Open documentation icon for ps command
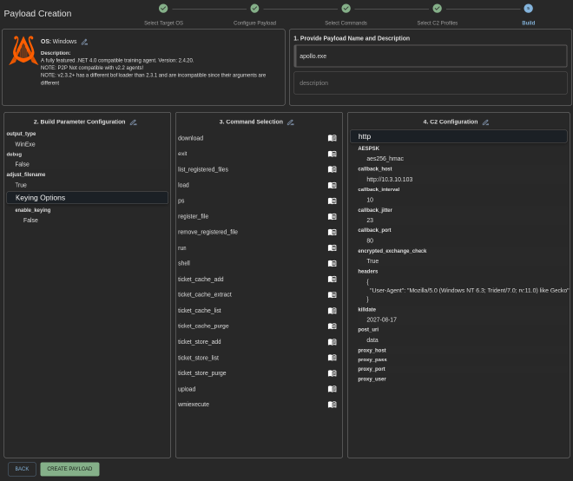The image size is (573, 481). point(332,201)
